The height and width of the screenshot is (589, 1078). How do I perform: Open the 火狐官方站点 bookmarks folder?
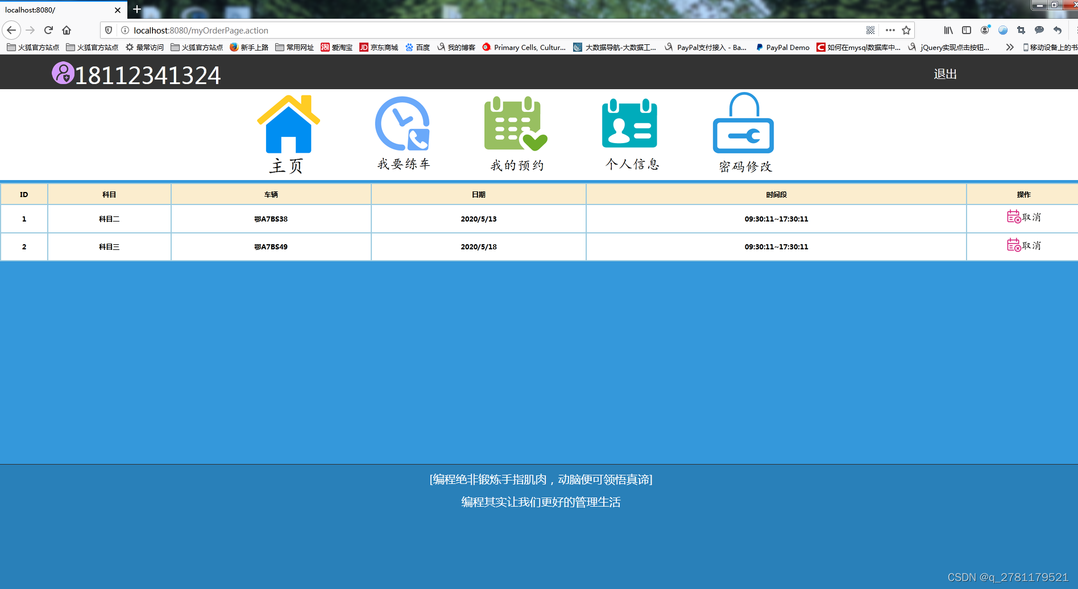coord(31,47)
